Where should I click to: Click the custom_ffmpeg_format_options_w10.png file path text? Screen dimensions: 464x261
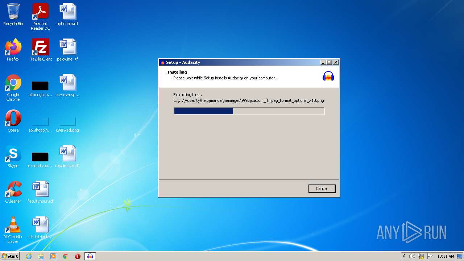point(249,100)
